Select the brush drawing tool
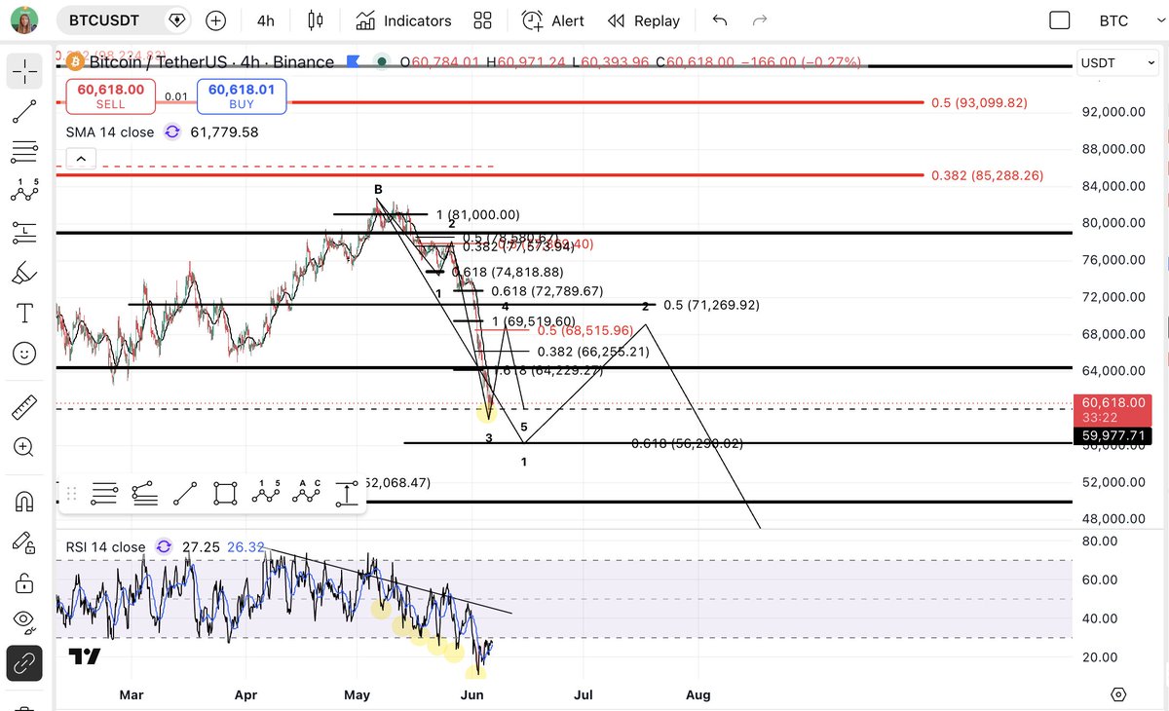 coord(24,273)
